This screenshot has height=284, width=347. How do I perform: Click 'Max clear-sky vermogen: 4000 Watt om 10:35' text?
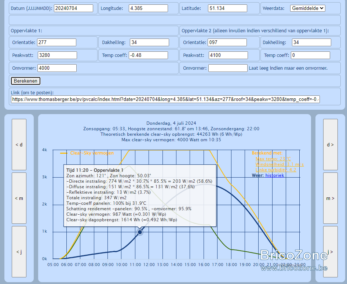171,140
